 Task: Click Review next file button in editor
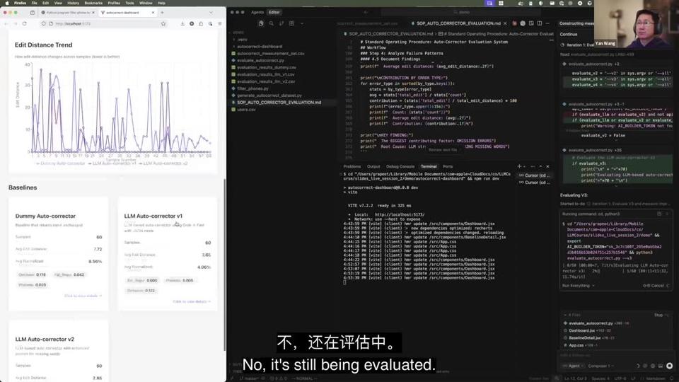coord(443,150)
